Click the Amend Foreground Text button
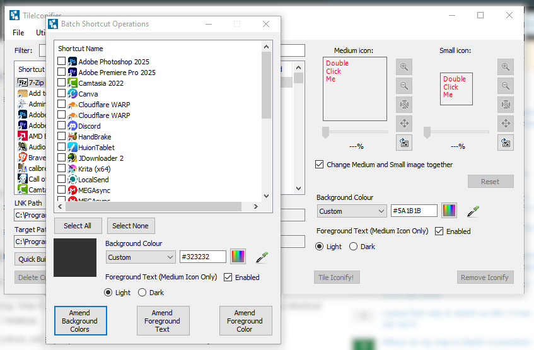The image size is (534, 350). [x=163, y=321]
